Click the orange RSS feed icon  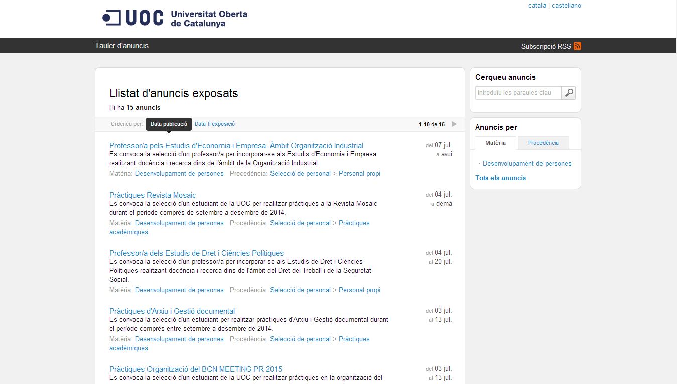click(577, 46)
